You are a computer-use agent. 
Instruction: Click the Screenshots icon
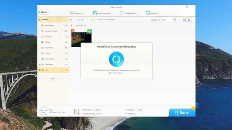click(42, 59)
